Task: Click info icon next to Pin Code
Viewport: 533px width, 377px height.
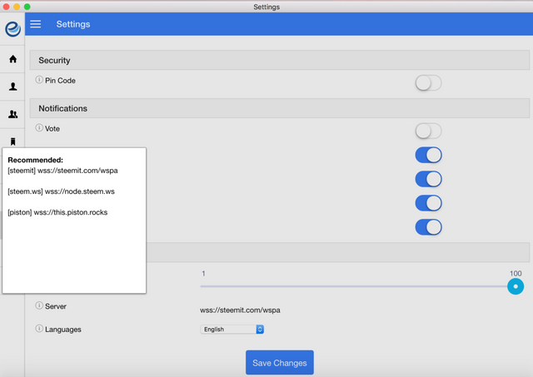Action: click(x=39, y=80)
